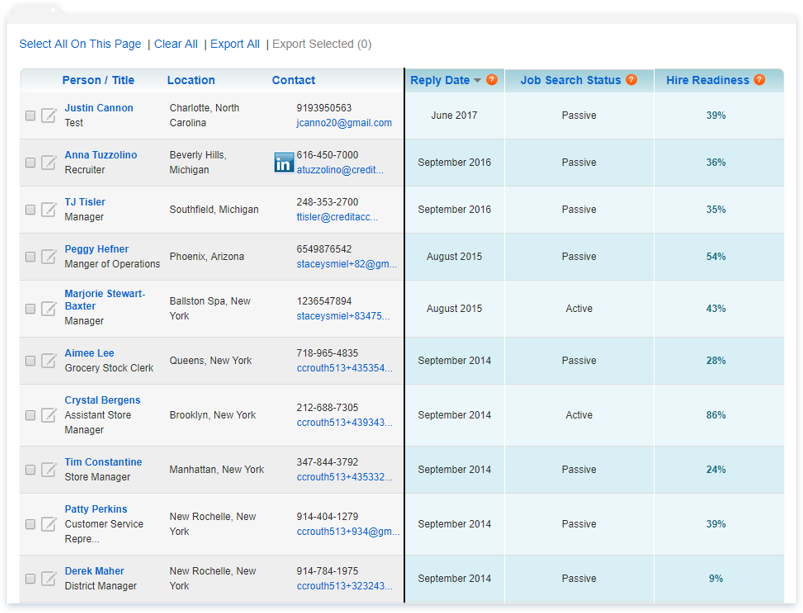Image resolution: width=803 pixels, height=613 pixels.
Task: Click staceysmiel+83475... email link
Action: (x=343, y=316)
